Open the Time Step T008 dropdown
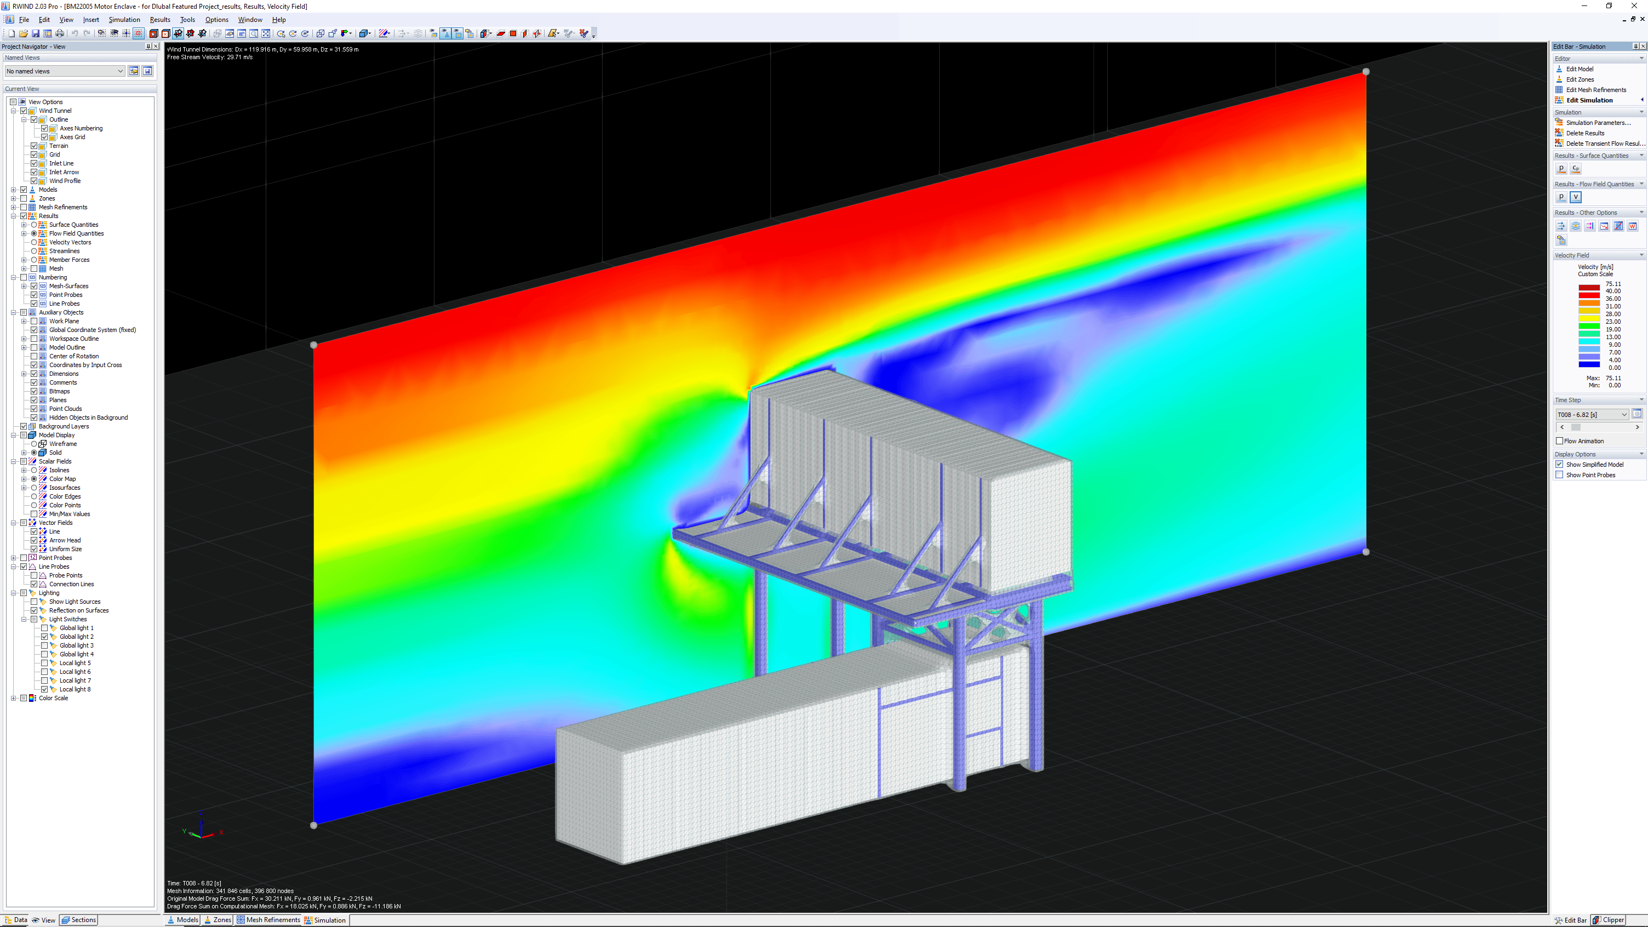1648x927 pixels. [x=1626, y=414]
